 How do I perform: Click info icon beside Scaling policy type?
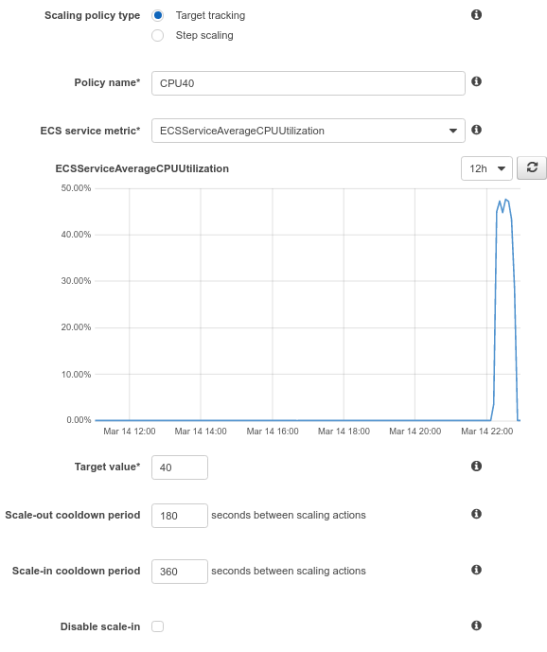click(x=476, y=15)
